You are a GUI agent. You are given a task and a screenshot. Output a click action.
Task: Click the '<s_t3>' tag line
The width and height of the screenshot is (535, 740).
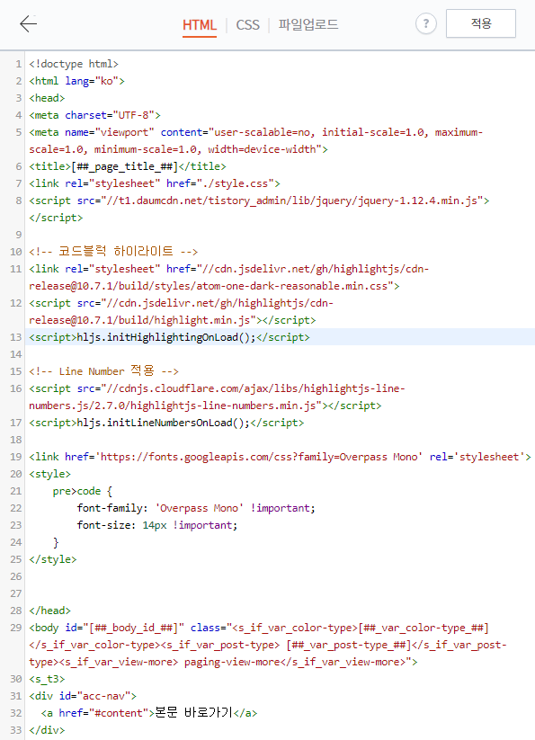point(47,679)
